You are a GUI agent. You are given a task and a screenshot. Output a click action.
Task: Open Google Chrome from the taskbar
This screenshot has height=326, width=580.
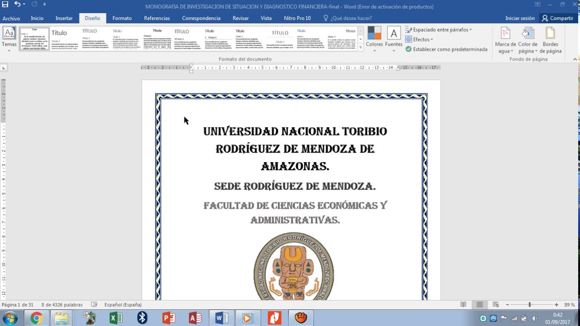click(36, 318)
